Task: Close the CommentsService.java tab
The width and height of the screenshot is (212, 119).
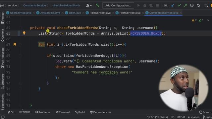Action: click(x=181, y=13)
